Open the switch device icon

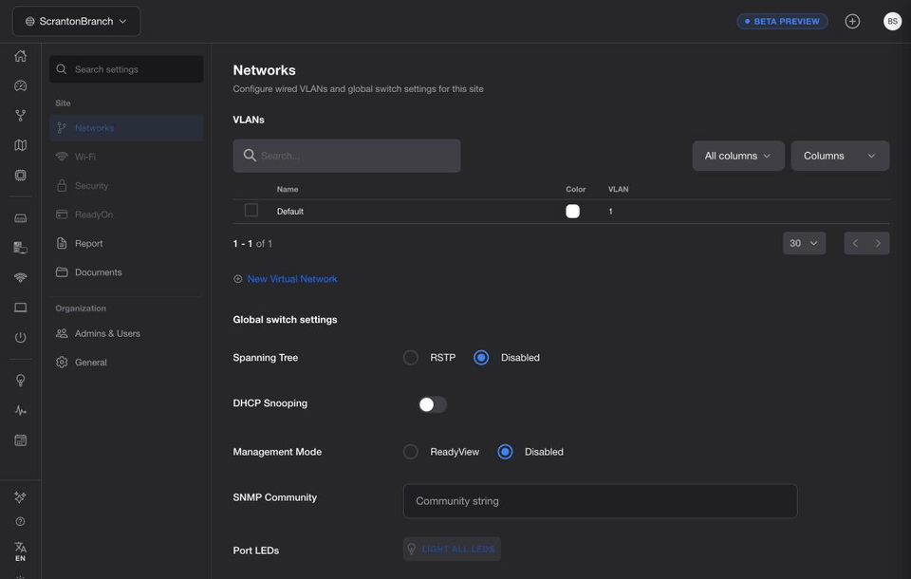20,218
